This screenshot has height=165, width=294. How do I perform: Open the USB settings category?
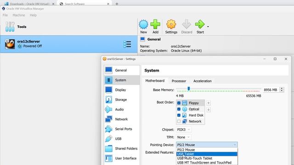click(122, 138)
